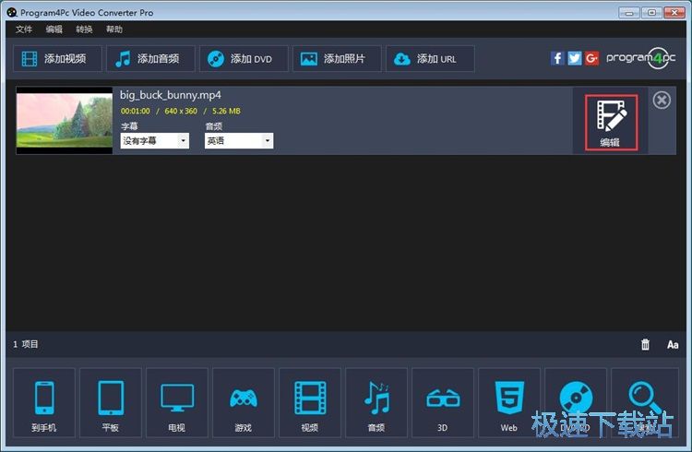Open the Facebook social icon
Screen dimensions: 692x452
(557, 58)
